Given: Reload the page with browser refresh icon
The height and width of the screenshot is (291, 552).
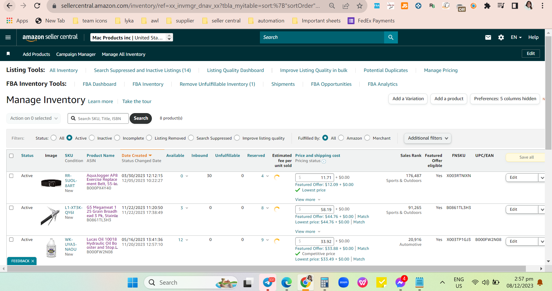Looking at the screenshot, I should tap(37, 6).
